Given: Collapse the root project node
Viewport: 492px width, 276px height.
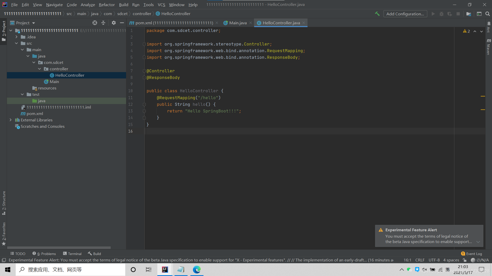Looking at the screenshot, I should pos(11,30).
